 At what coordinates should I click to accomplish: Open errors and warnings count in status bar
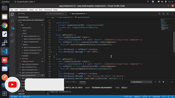click(27, 96)
